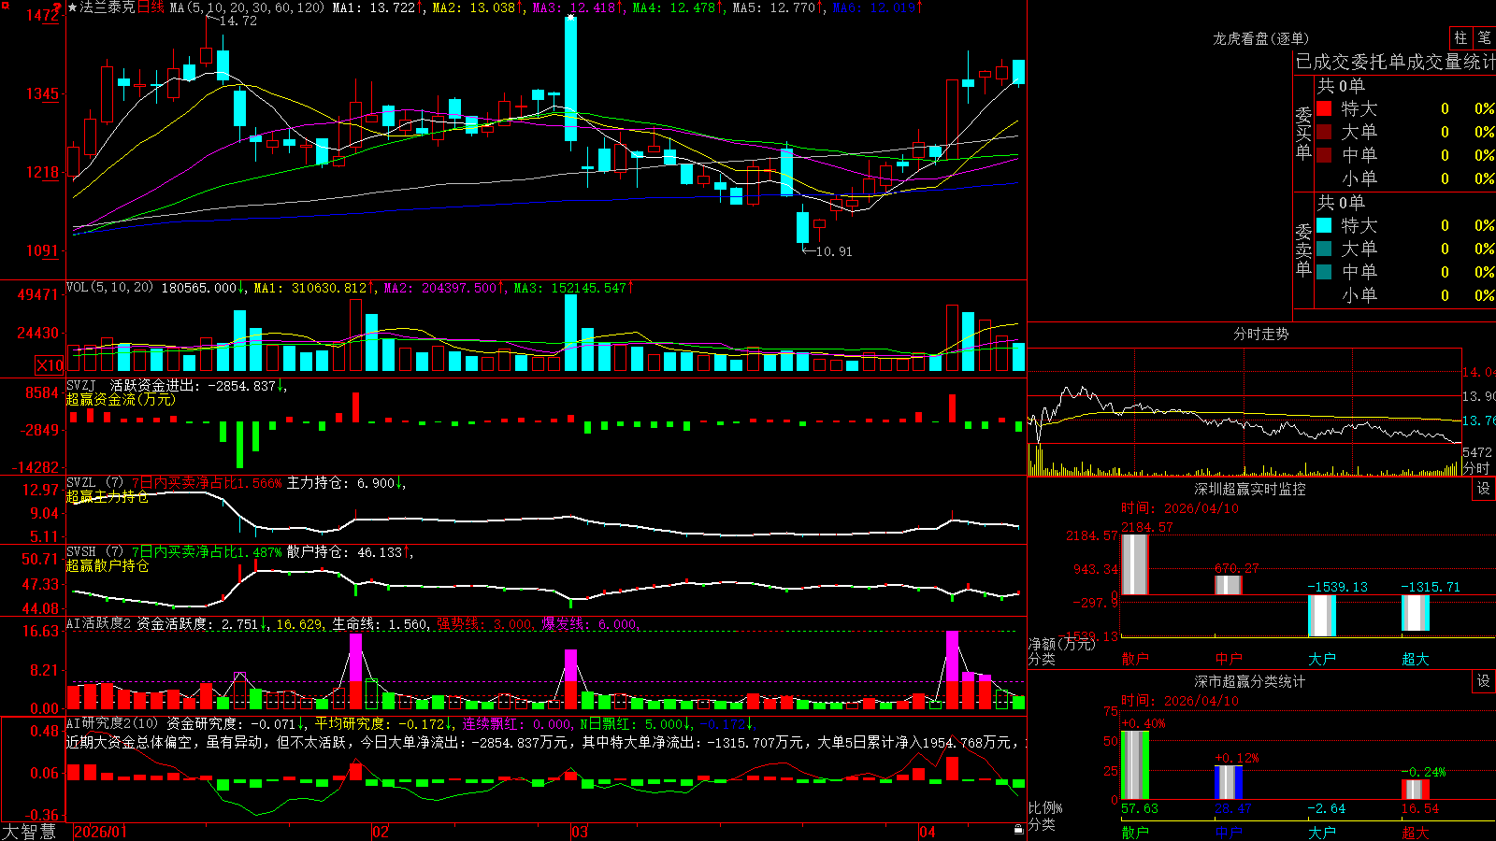
Task: Jump to the 04 month marker
Action: click(927, 832)
